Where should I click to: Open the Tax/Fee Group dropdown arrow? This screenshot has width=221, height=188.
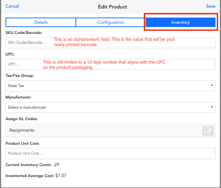pyautogui.click(x=212, y=85)
